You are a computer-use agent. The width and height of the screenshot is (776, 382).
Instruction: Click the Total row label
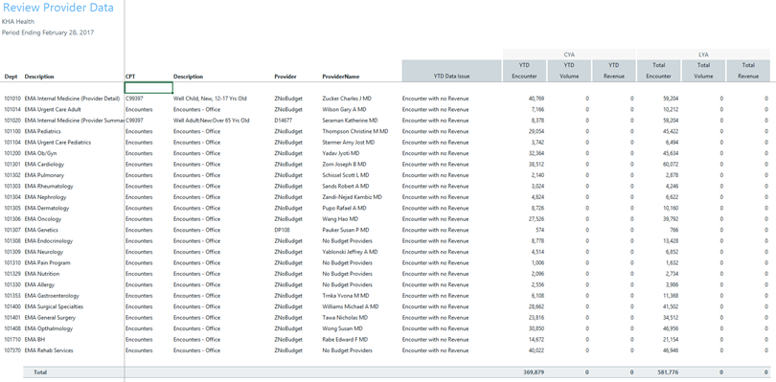tap(40, 371)
